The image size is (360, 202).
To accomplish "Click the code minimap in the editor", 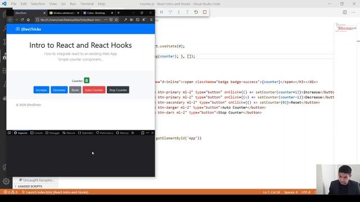I will tap(346, 27).
